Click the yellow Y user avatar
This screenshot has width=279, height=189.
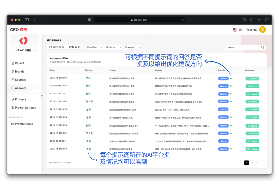[x=262, y=30]
